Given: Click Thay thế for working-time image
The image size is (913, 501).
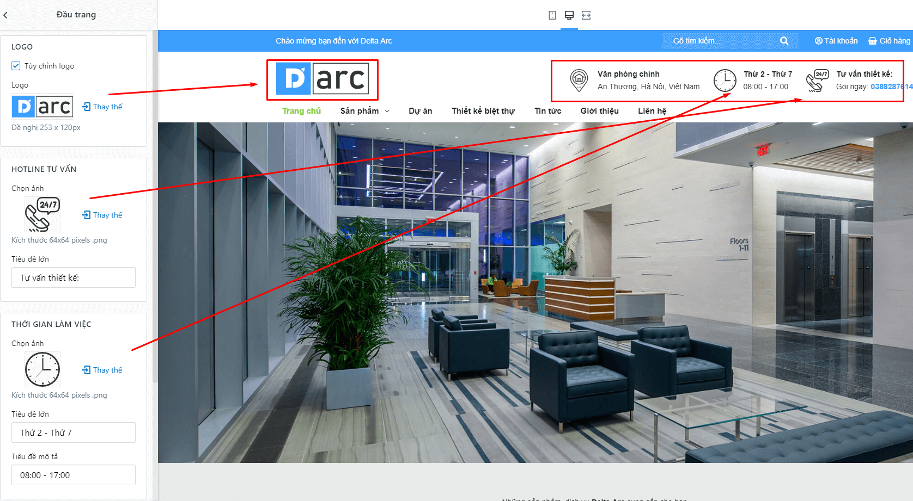Looking at the screenshot, I should [102, 370].
